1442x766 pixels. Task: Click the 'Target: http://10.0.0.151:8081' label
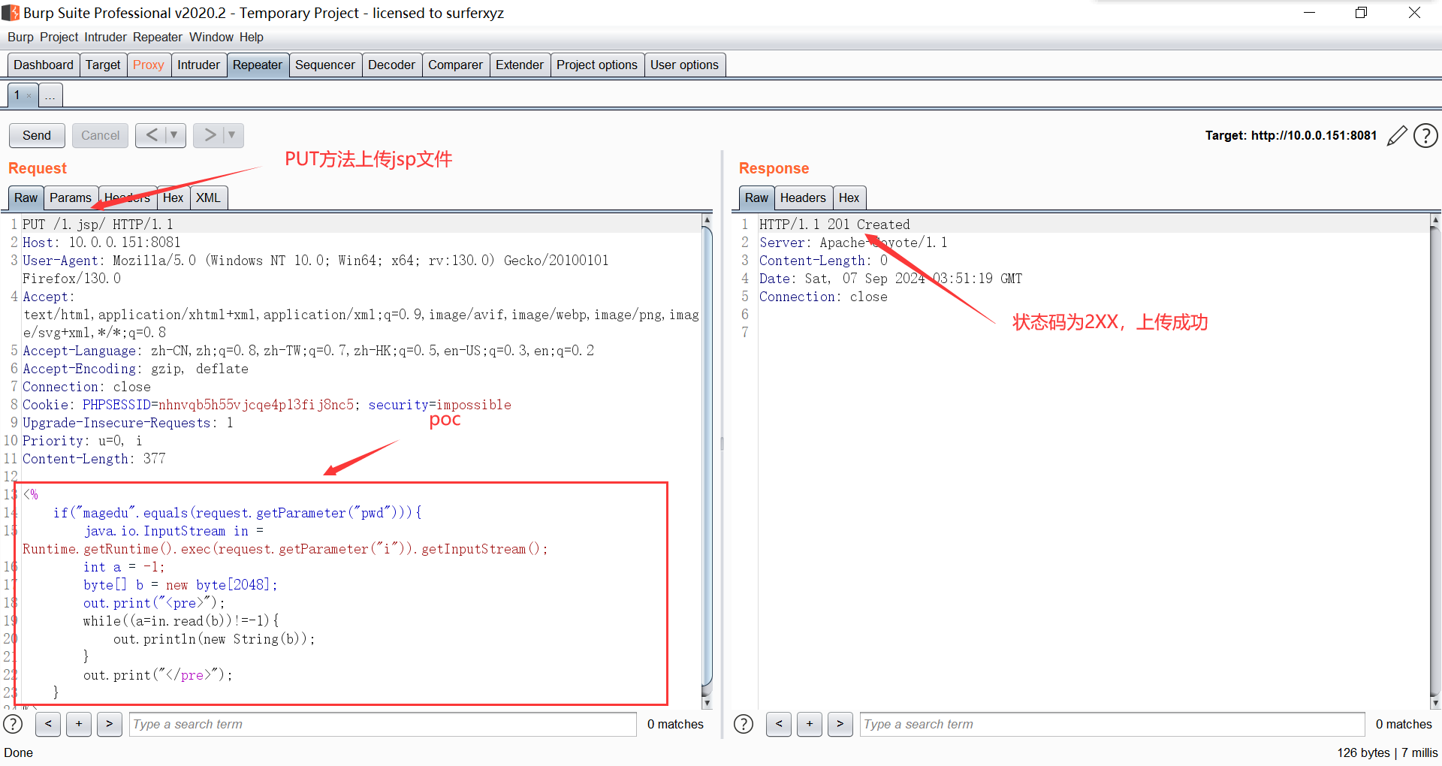point(1291,135)
